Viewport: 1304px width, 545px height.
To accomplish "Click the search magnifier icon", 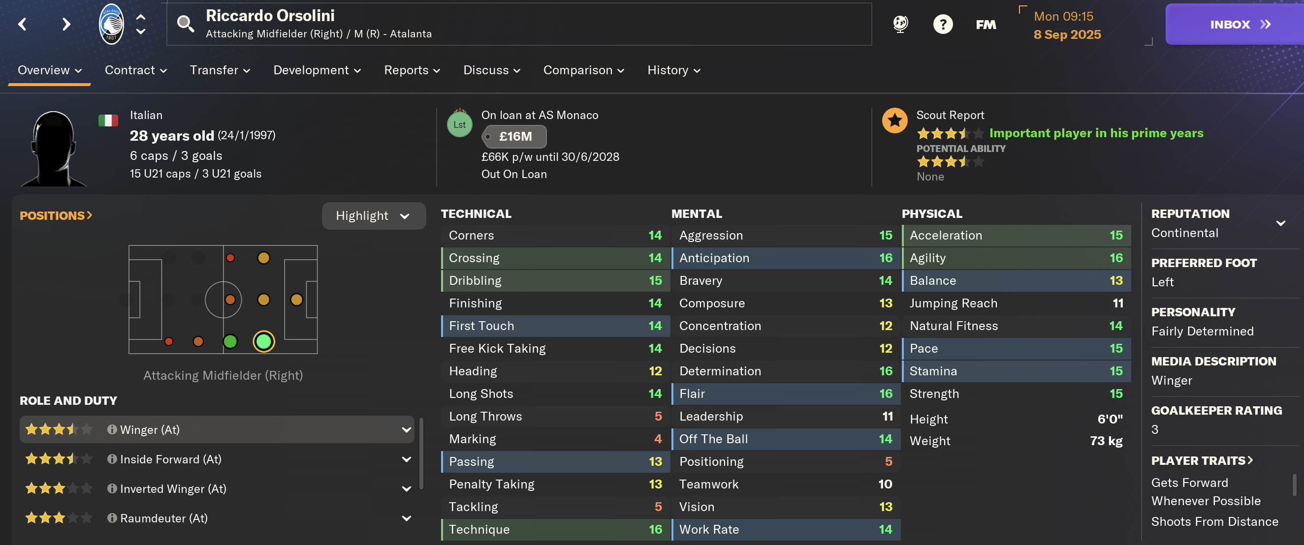I will point(185,24).
